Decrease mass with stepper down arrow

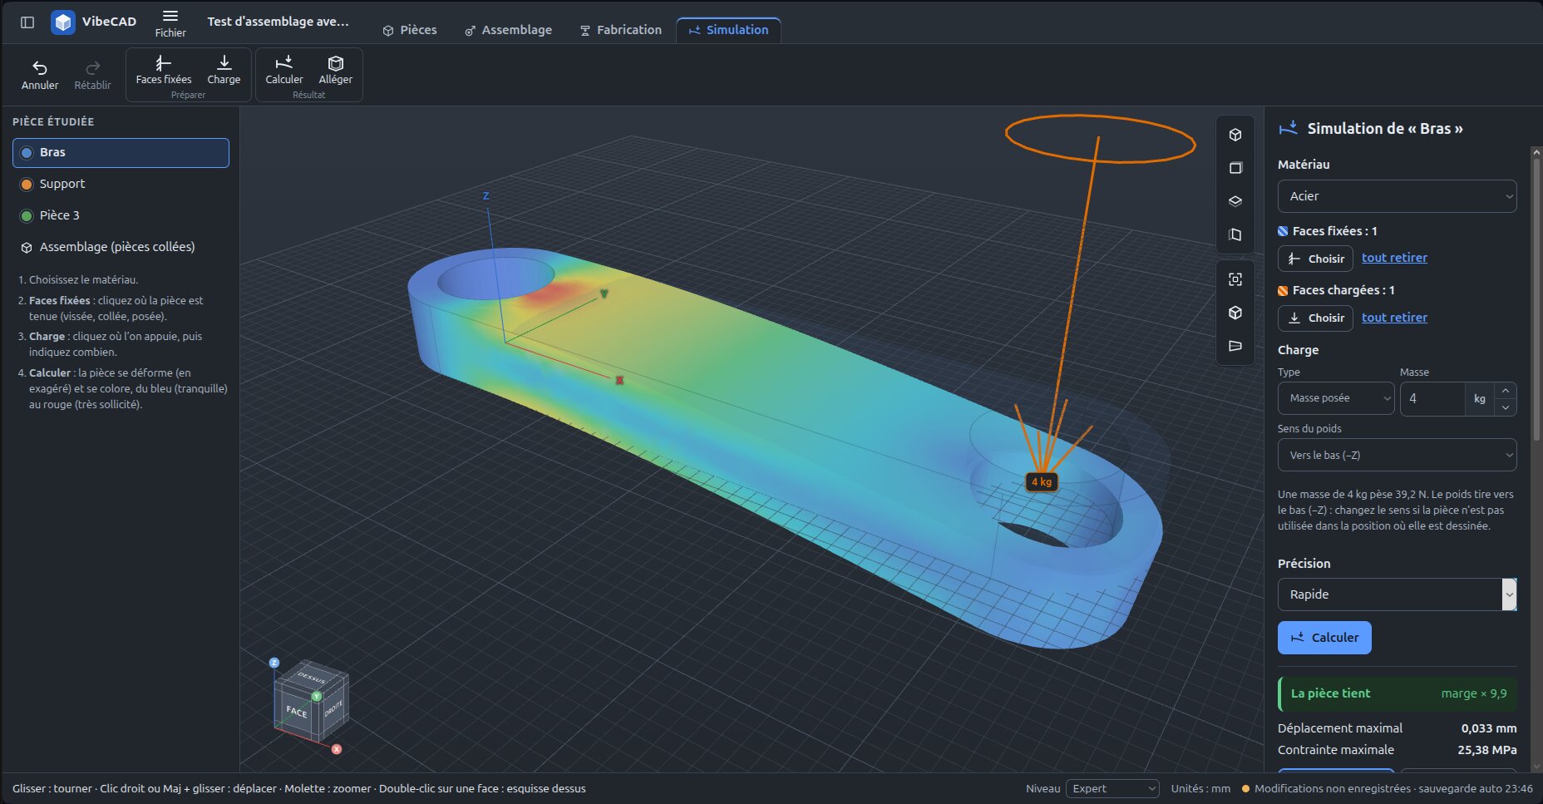point(1505,407)
